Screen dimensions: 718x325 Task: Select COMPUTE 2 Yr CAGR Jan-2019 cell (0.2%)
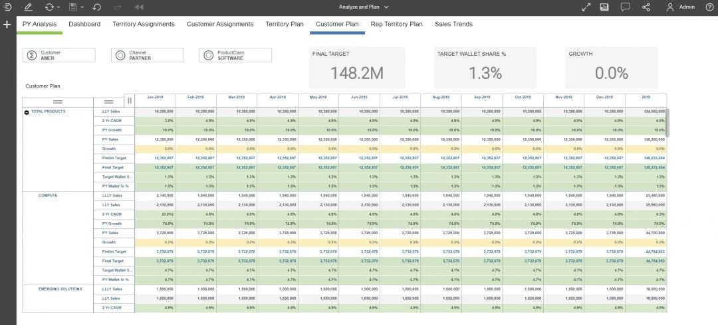tap(155, 214)
